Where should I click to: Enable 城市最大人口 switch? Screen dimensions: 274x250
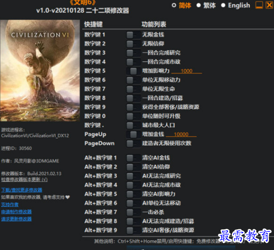click(x=133, y=125)
